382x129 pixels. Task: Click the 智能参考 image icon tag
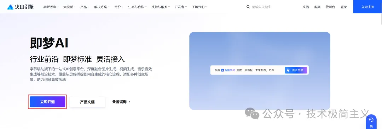click(x=228, y=70)
